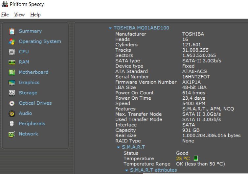Collapse the S.M.A.R.T section arrow
Image resolution: width=248 pixels, height=174 pixels.
point(119,147)
